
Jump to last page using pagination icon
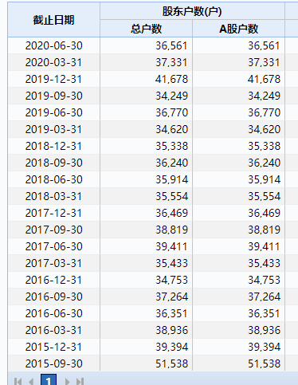(80, 381)
